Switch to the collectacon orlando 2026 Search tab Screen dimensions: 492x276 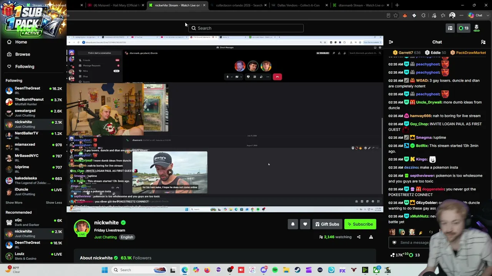tap(238, 5)
